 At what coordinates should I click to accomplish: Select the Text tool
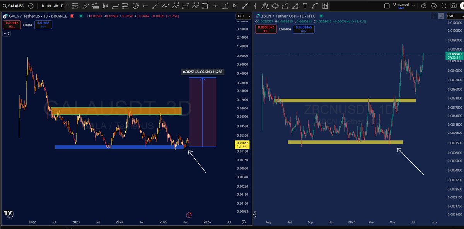click(305, 6)
